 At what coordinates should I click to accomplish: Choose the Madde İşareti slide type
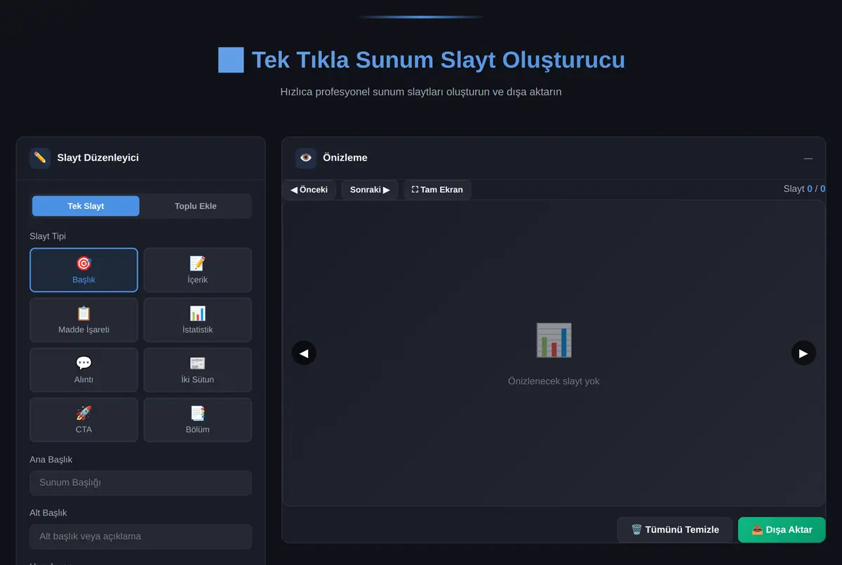83,320
